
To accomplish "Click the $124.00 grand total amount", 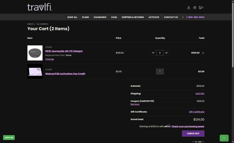I will coord(199,119).
